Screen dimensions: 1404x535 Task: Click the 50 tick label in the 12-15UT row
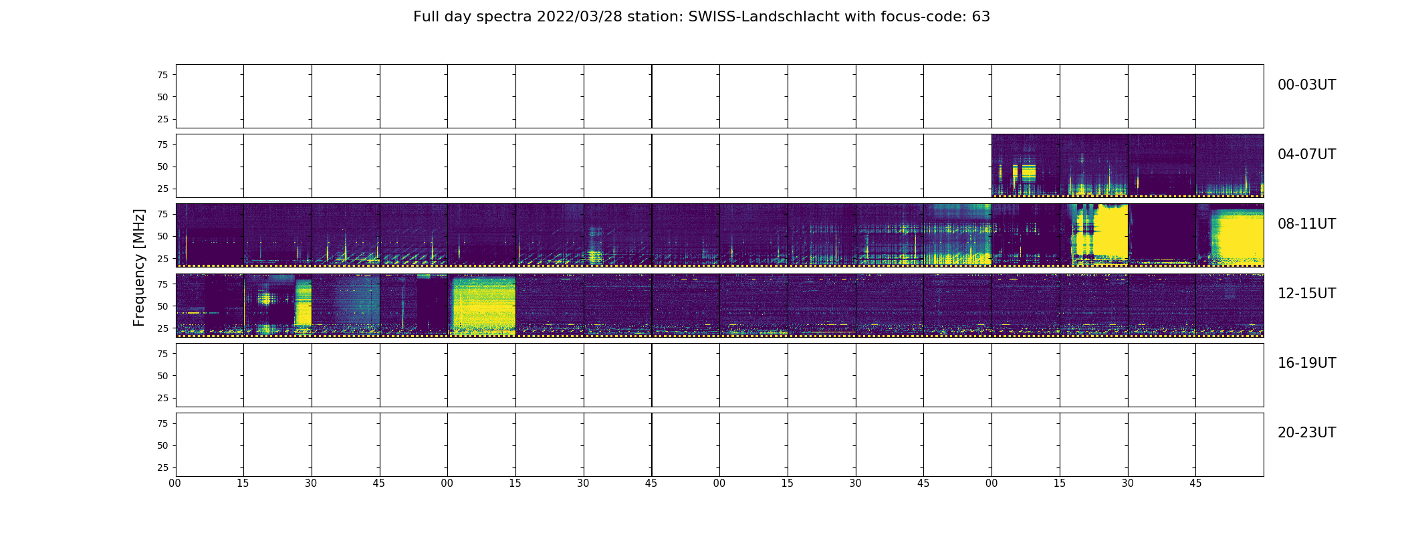click(x=162, y=306)
